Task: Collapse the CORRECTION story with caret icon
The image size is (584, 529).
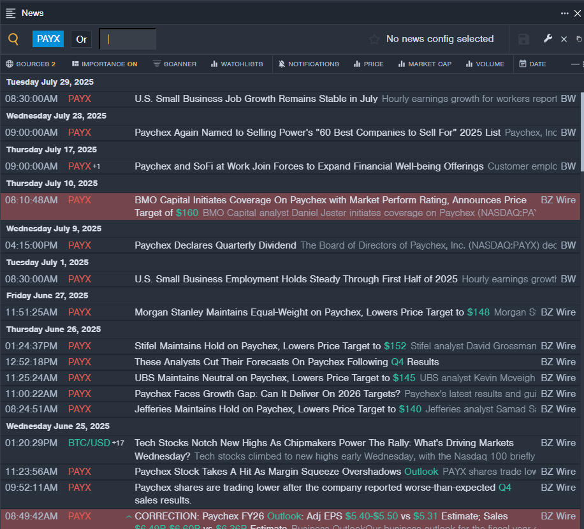Action: [x=129, y=517]
